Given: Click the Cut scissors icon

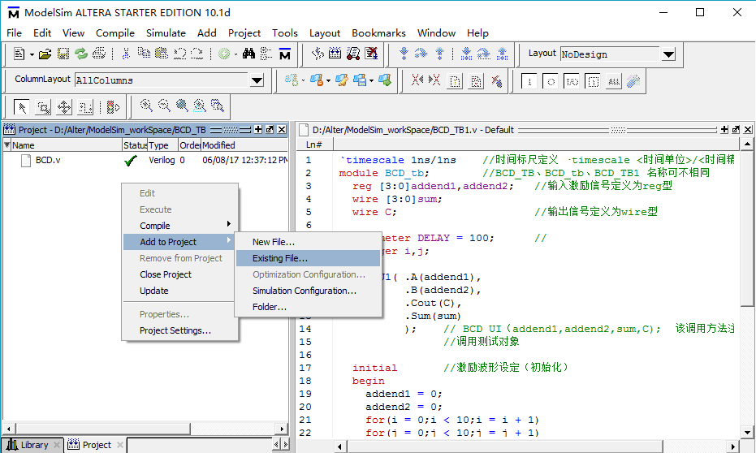Looking at the screenshot, I should (126, 54).
